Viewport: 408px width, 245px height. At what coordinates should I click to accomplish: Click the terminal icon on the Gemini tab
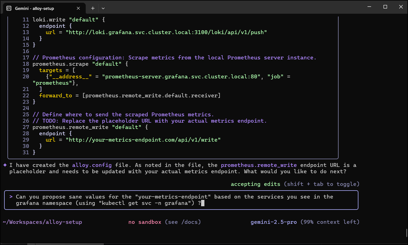[9, 8]
